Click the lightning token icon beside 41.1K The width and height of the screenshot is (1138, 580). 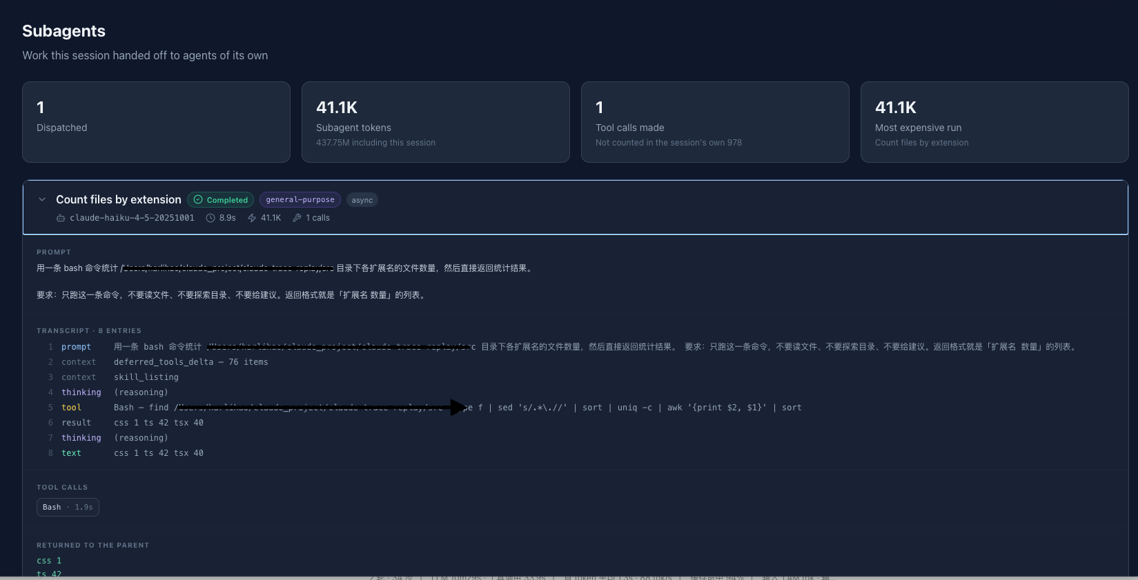(252, 218)
